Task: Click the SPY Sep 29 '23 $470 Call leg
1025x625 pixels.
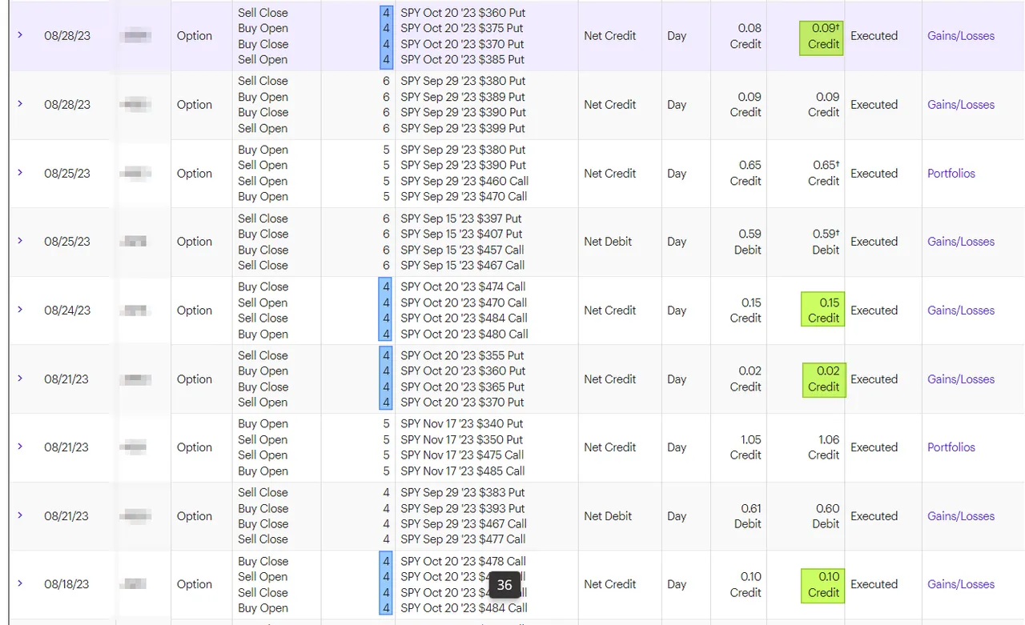Action: click(464, 196)
